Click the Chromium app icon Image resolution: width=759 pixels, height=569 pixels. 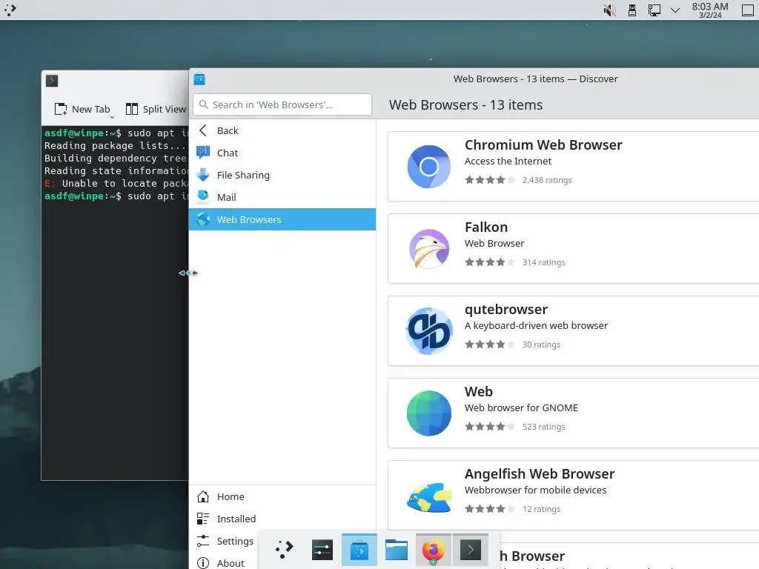[429, 167]
